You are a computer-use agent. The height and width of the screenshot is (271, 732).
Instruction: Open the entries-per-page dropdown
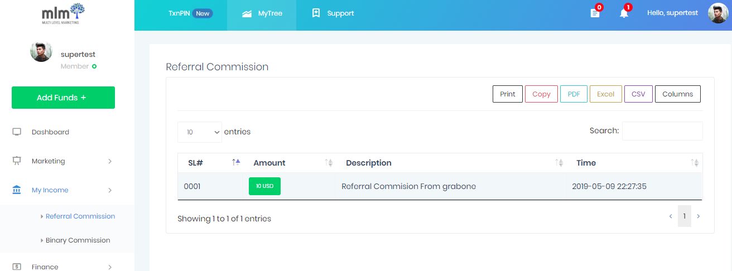(200, 132)
